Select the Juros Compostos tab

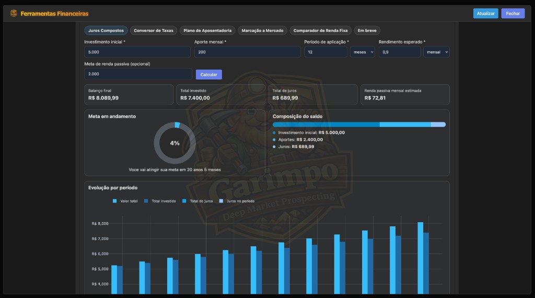coord(106,30)
